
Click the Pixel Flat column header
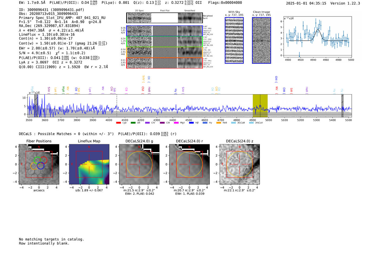(165, 11)
